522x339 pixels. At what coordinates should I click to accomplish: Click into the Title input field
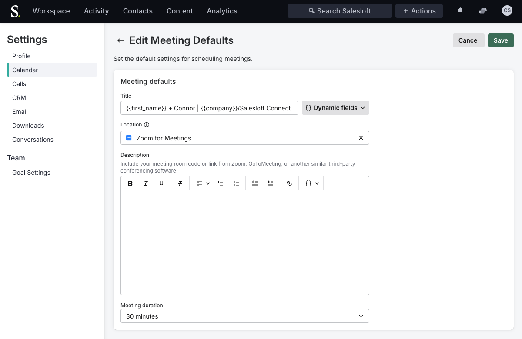click(209, 108)
